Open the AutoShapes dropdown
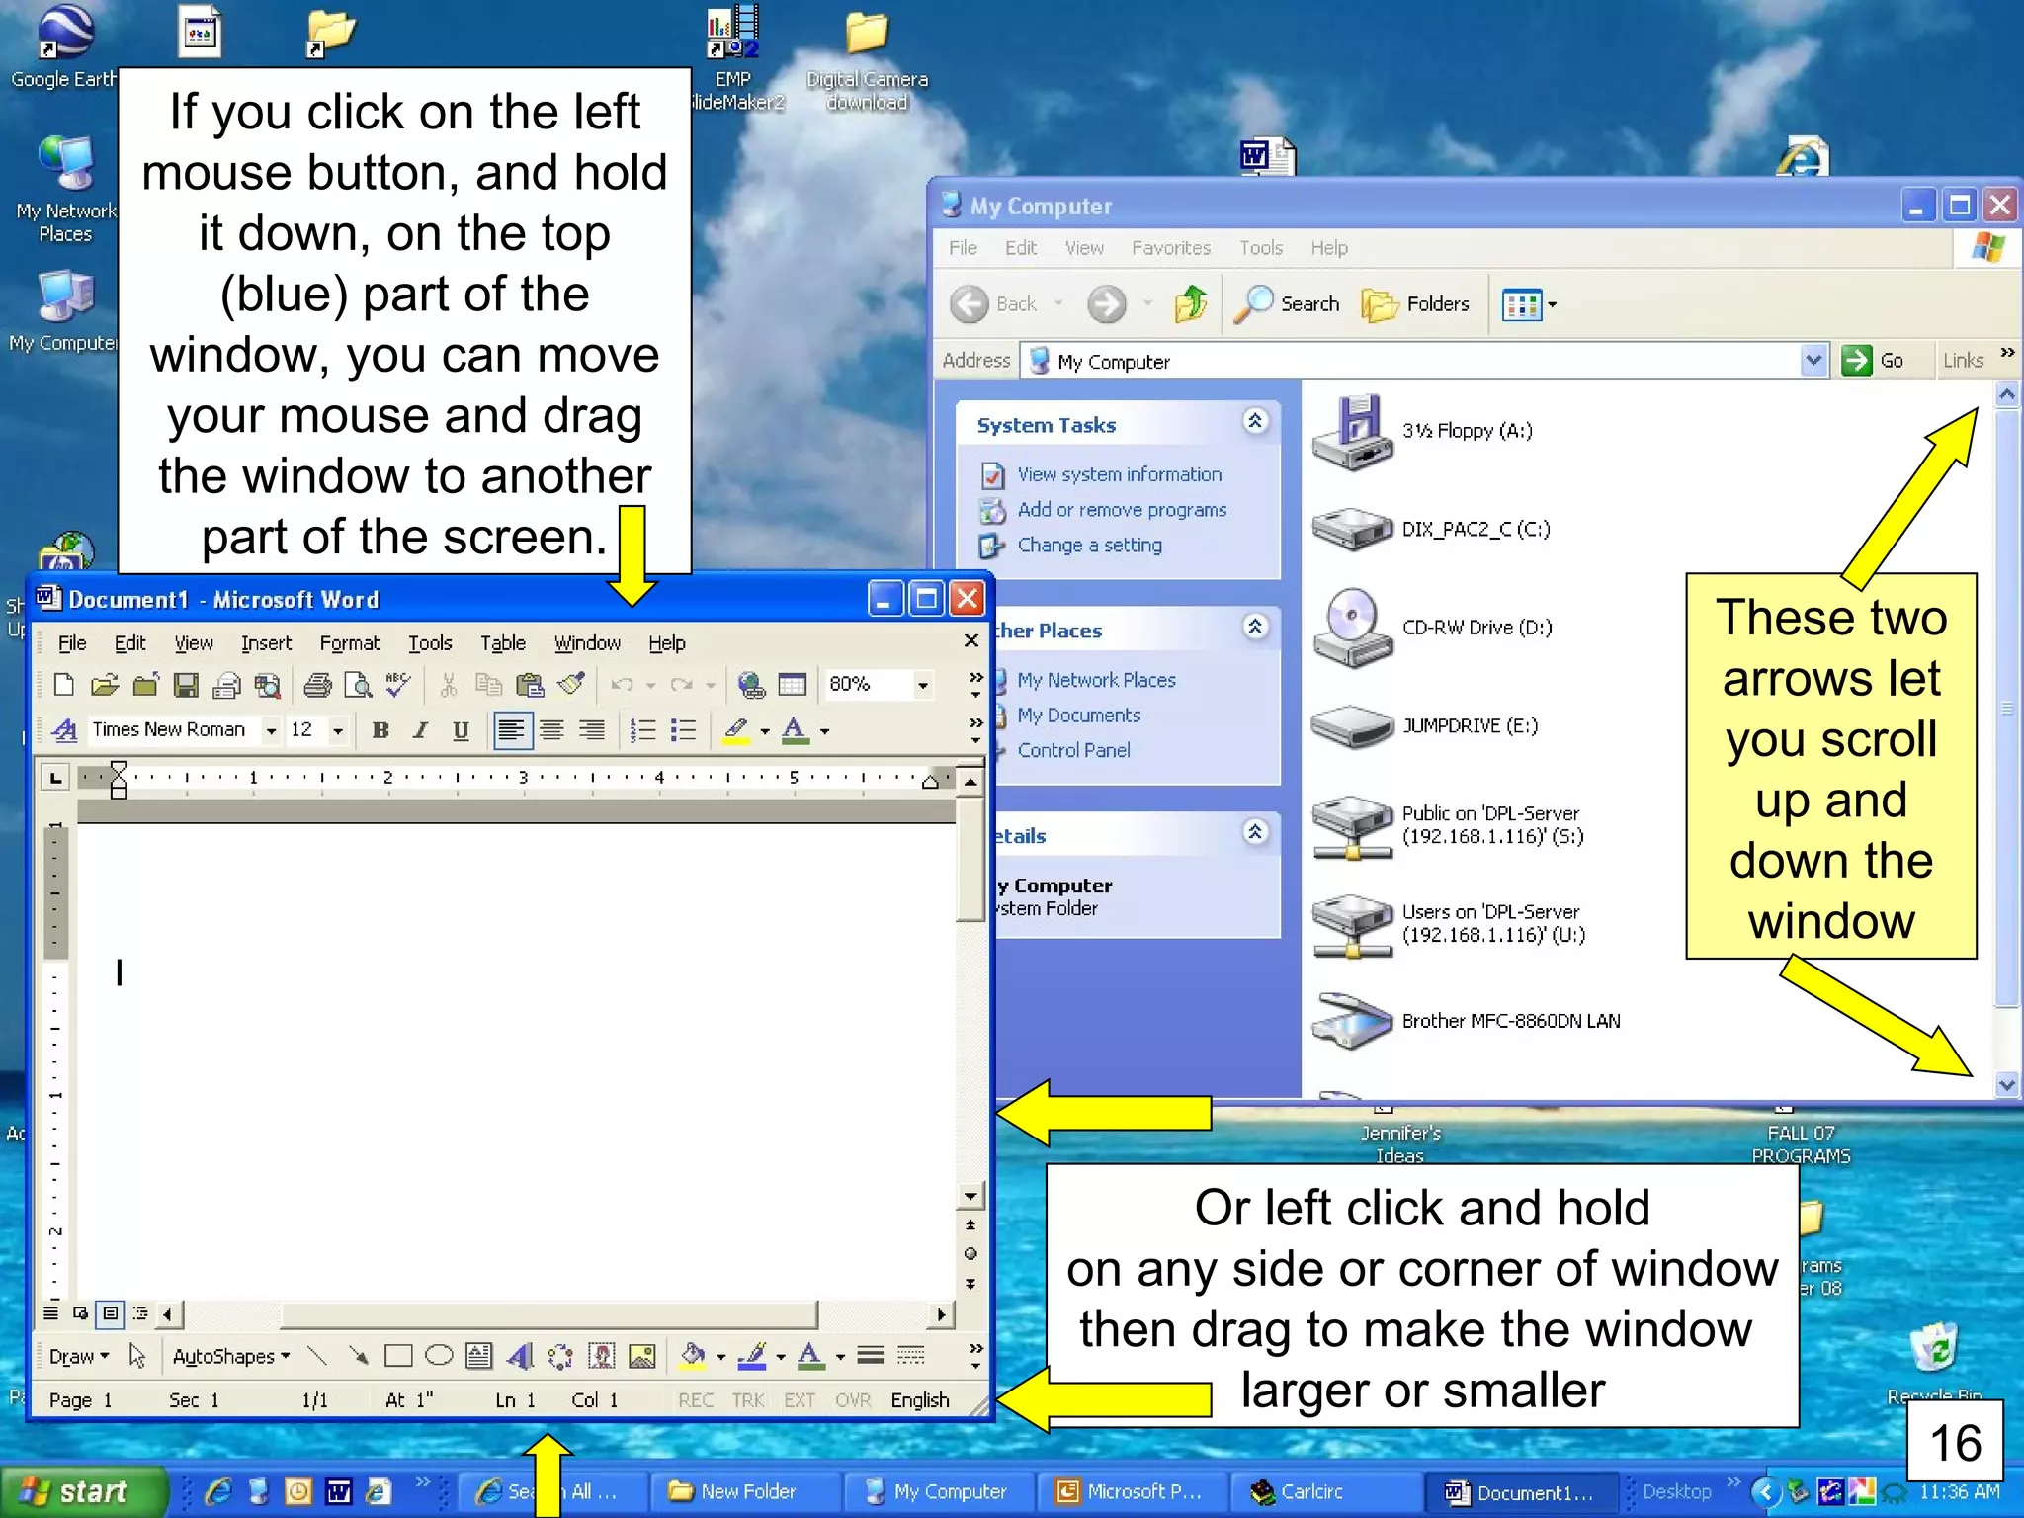 [231, 1356]
